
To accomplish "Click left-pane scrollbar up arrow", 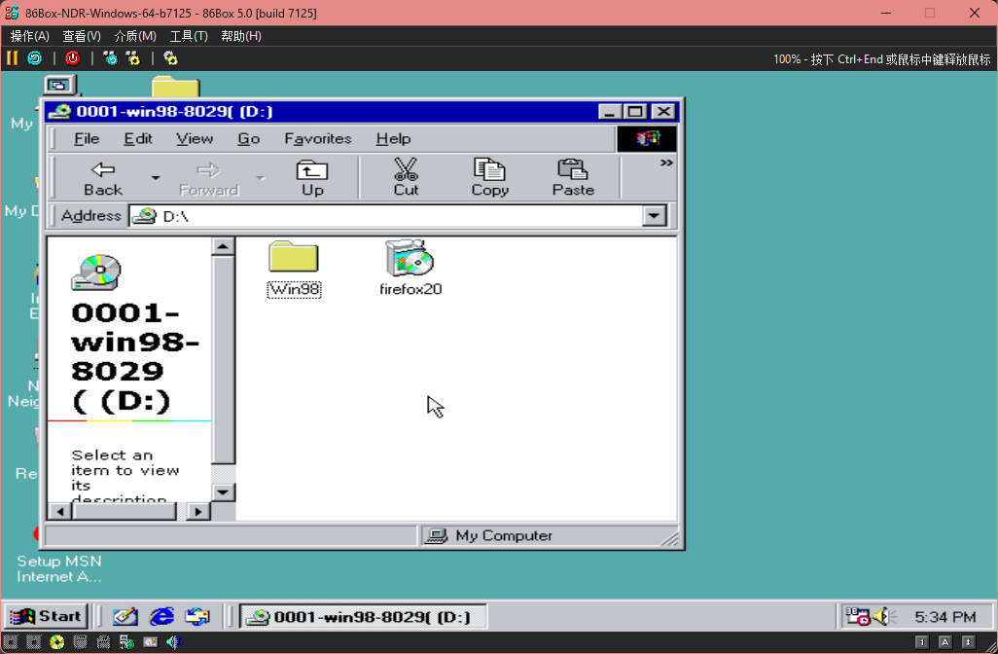I will click(x=223, y=246).
